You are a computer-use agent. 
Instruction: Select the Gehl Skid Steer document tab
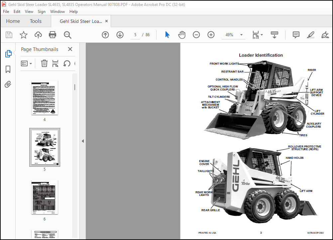click(x=81, y=21)
